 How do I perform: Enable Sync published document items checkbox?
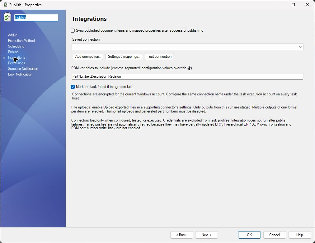click(73, 31)
